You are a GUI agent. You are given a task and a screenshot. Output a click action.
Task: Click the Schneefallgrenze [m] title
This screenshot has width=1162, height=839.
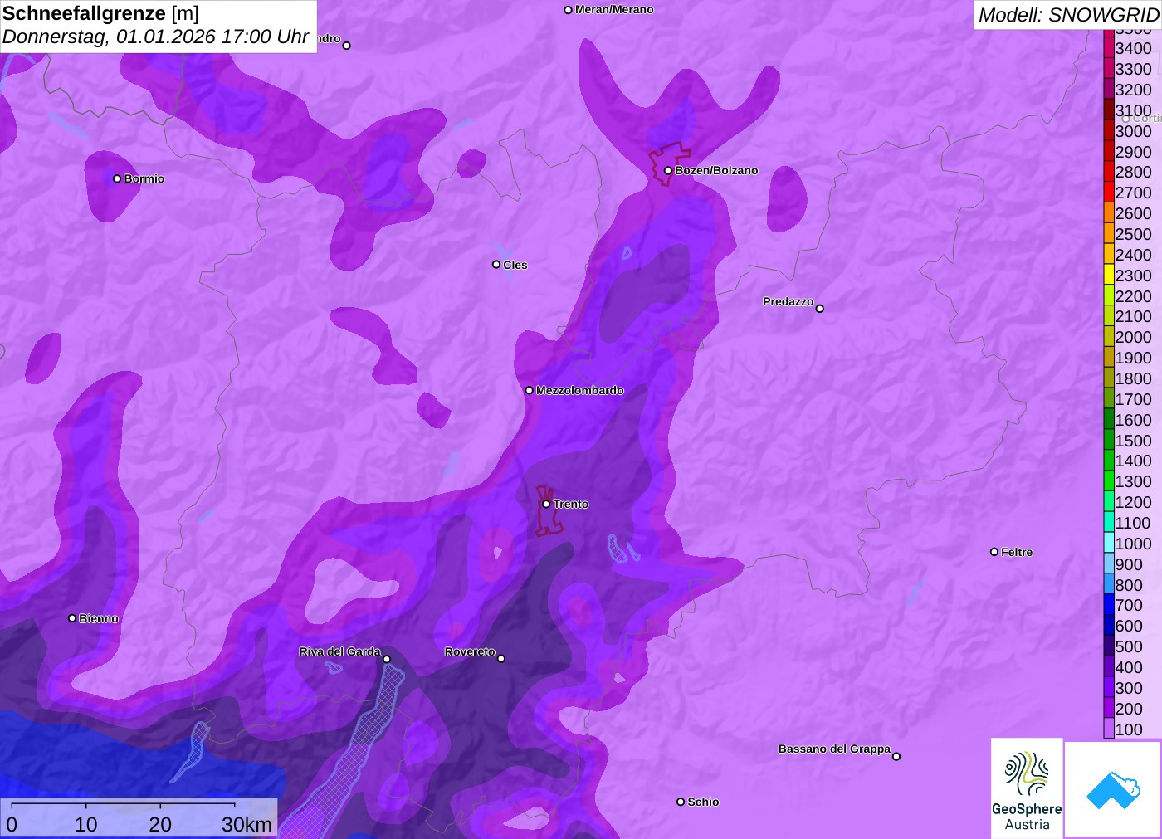pyautogui.click(x=100, y=14)
